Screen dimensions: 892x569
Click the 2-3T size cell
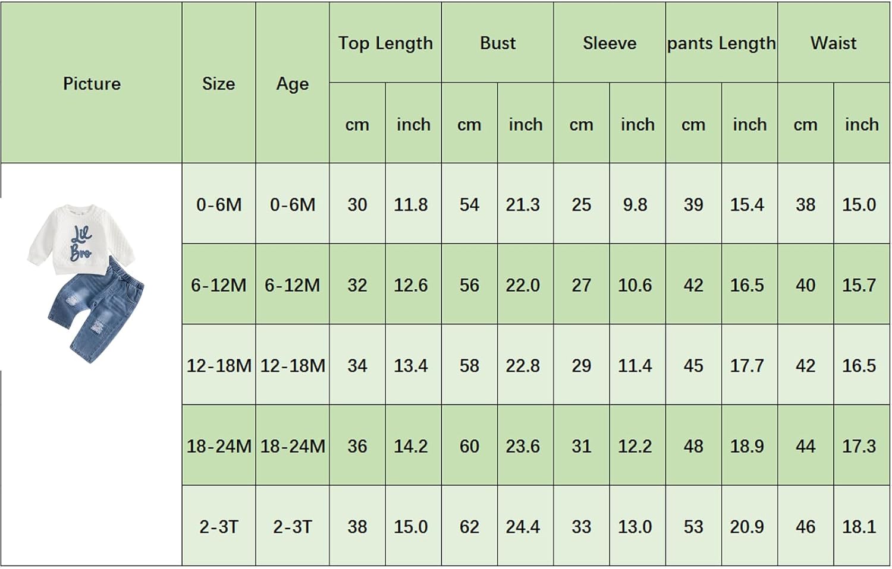point(219,526)
